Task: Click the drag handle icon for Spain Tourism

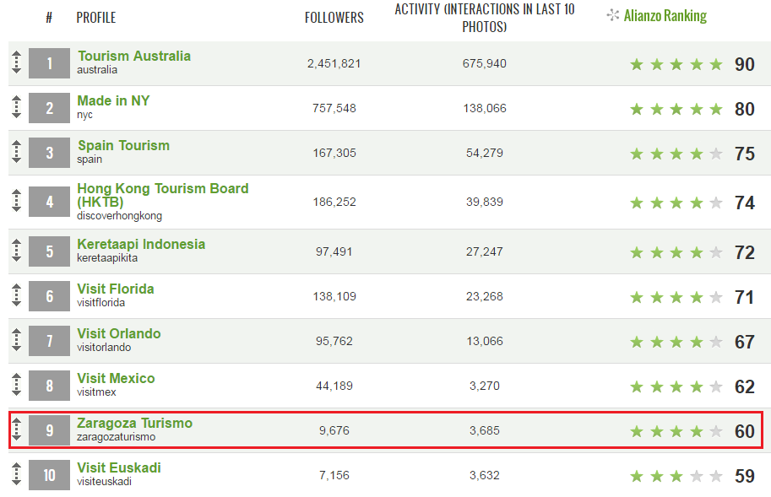Action: tap(16, 152)
